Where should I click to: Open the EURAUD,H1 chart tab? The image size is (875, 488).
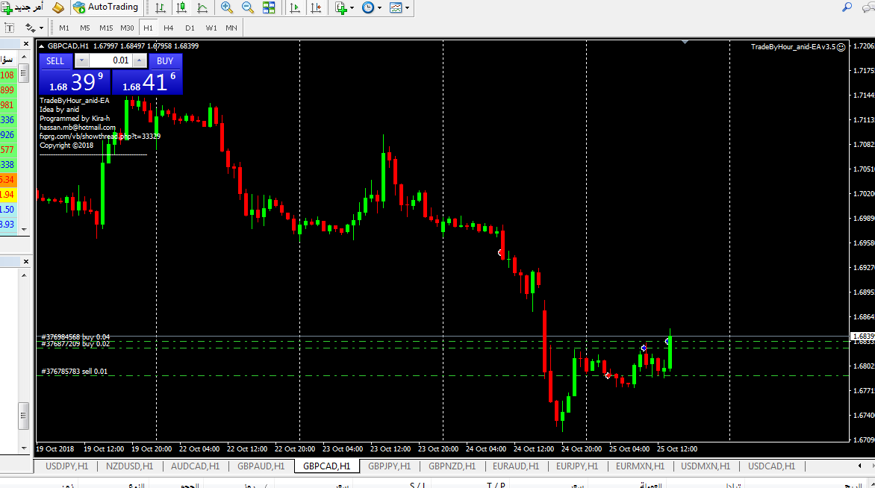pyautogui.click(x=515, y=466)
